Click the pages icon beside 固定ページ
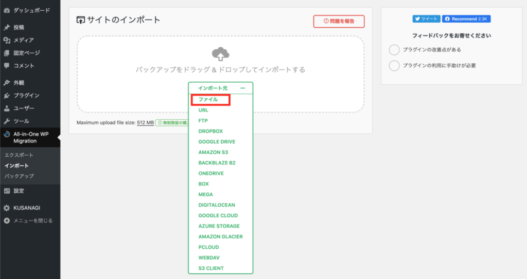Viewport: 527px width, 279px height. point(7,53)
